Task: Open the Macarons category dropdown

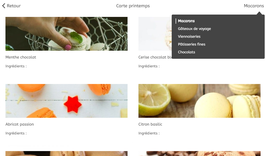Action: pyautogui.click(x=254, y=6)
